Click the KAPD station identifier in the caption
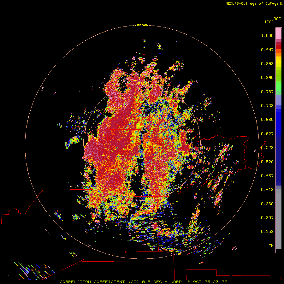This screenshot has height=284, width=284. coord(176,282)
